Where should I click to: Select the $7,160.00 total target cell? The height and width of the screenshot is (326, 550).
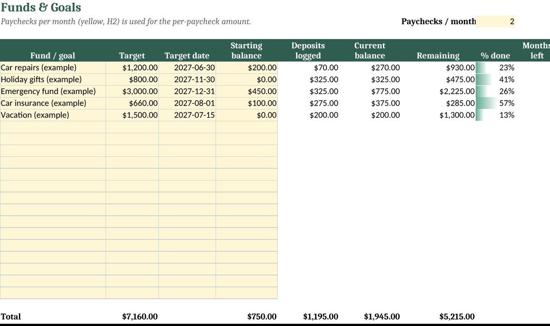pyautogui.click(x=140, y=317)
